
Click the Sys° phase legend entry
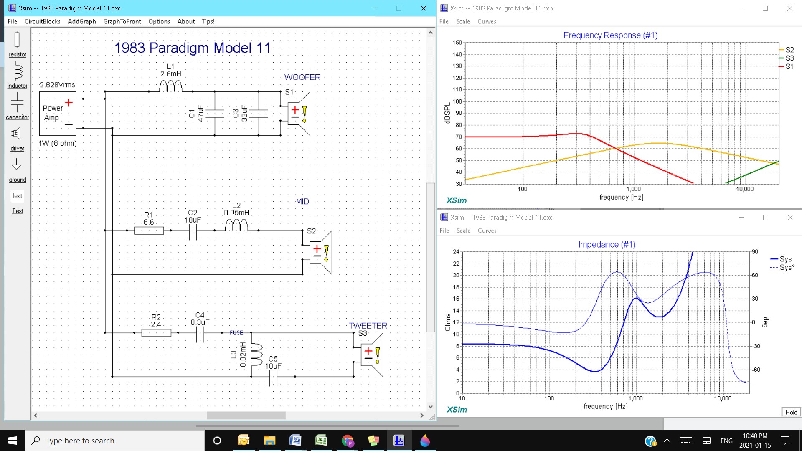coord(782,267)
